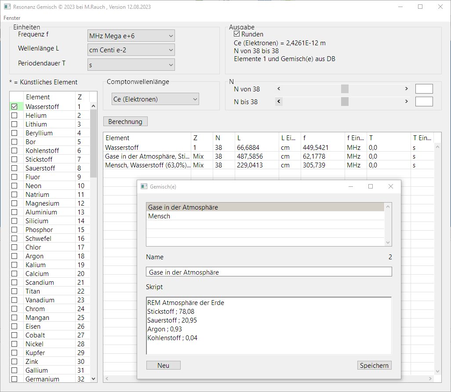Click the N bis value input box

coord(424,102)
